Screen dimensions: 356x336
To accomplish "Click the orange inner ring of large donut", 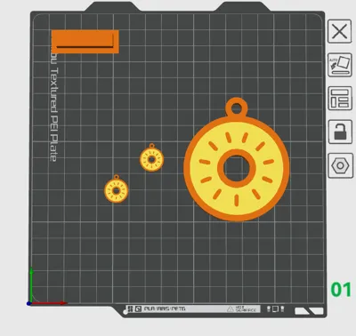I will (x=237, y=168).
